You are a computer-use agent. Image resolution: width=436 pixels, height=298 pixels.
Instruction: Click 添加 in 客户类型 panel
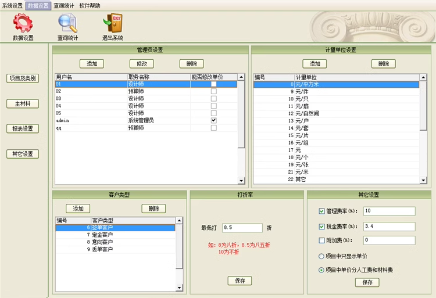point(78,209)
